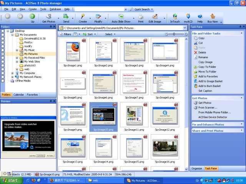Click the Copy To Folder icon

196,67
